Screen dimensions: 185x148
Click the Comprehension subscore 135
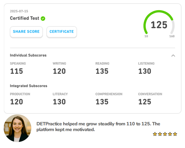[102, 102]
